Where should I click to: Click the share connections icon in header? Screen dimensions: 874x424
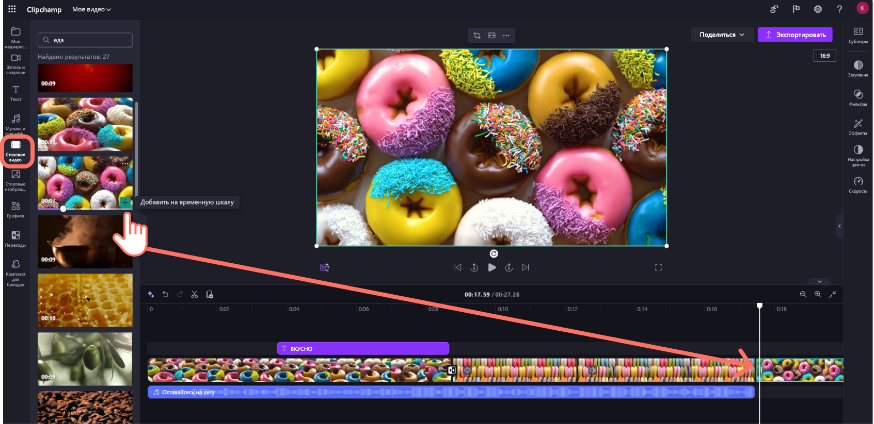click(x=774, y=9)
